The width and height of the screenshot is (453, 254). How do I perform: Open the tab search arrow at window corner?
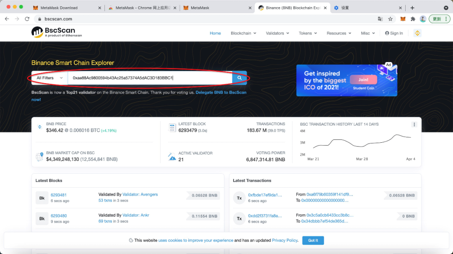(446, 8)
